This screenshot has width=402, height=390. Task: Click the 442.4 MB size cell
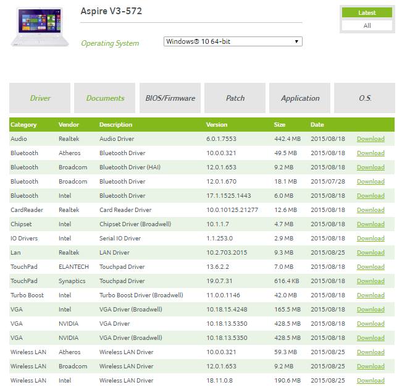point(287,139)
